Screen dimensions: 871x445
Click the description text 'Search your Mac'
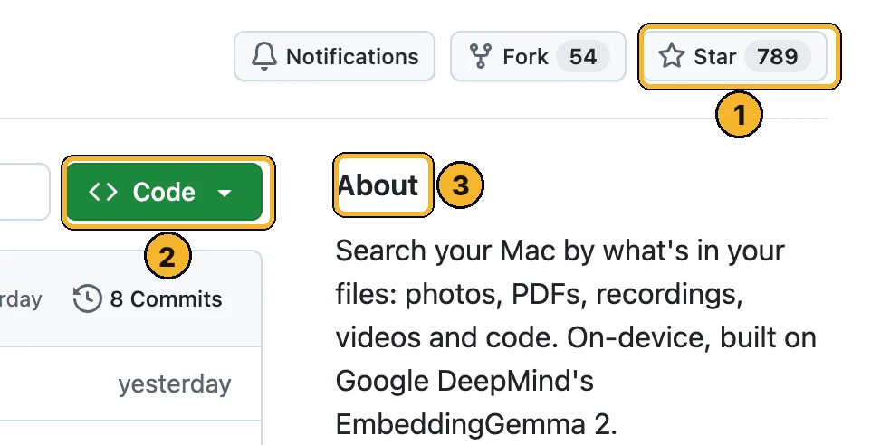coord(445,251)
